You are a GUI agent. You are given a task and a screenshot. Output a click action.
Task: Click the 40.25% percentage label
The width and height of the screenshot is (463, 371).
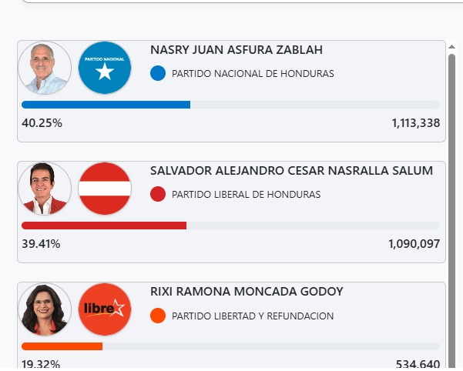pyautogui.click(x=42, y=123)
